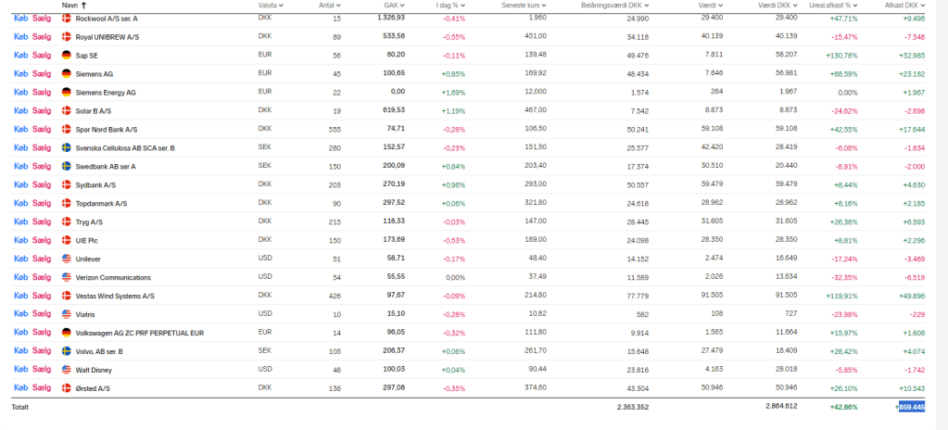Click the Danish flag beside Rockwool A/S
This screenshot has width=948, height=430.
[x=66, y=18]
